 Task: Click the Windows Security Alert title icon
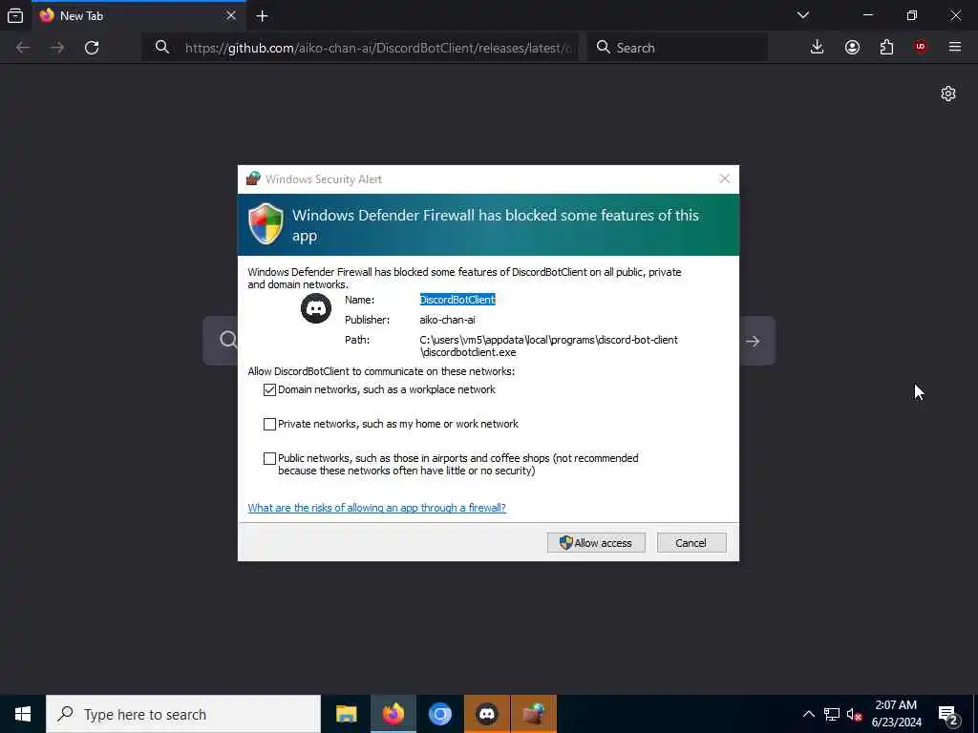(252, 178)
